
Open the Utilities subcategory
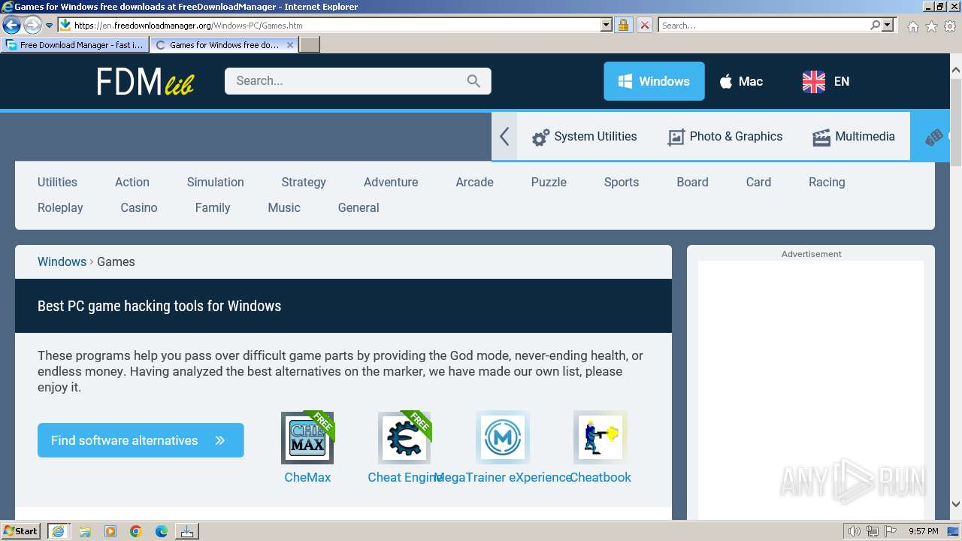click(x=57, y=182)
